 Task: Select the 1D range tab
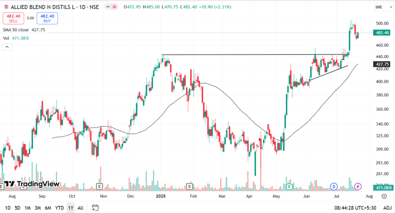(x=8, y=208)
